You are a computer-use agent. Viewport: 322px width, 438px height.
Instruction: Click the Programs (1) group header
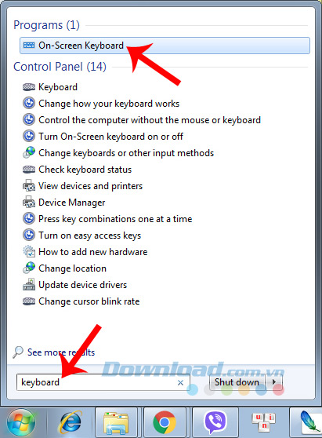46,25
